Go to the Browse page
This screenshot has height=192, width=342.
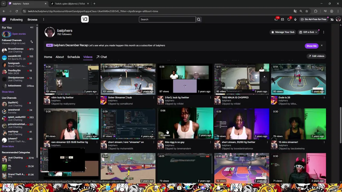coord(32,19)
